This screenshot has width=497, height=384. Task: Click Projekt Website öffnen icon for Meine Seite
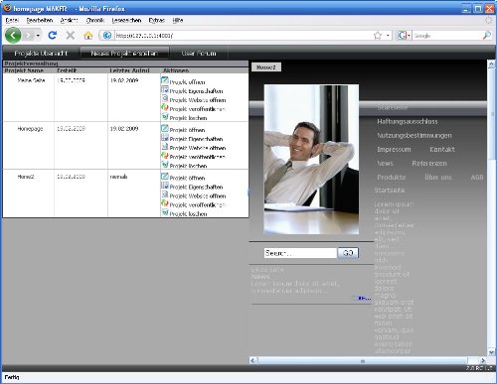pyautogui.click(x=165, y=98)
